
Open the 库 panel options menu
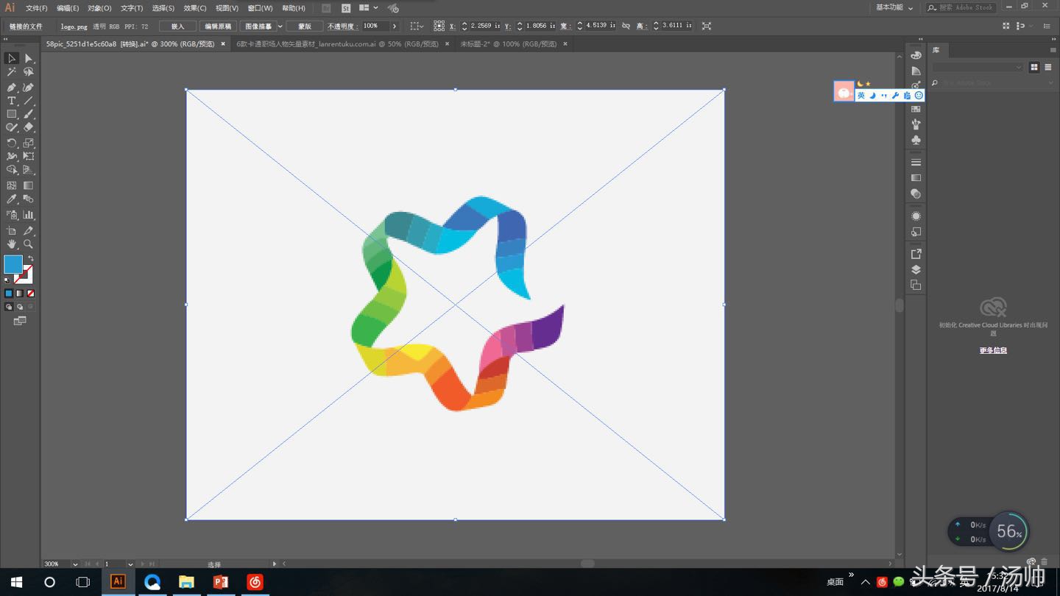pyautogui.click(x=1053, y=50)
